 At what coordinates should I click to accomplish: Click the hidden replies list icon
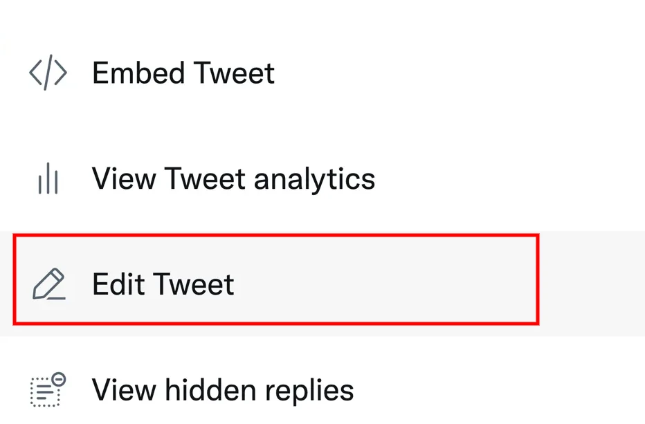[48, 389]
